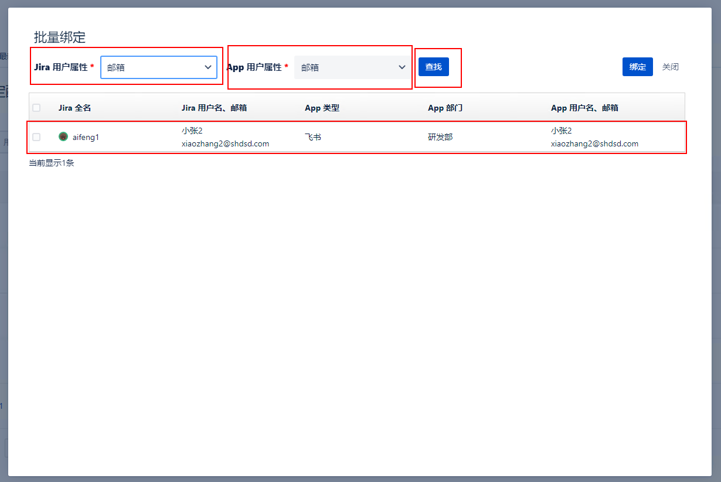Click the 批量绑定 dialog title
This screenshot has height=482, width=721.
(x=60, y=37)
